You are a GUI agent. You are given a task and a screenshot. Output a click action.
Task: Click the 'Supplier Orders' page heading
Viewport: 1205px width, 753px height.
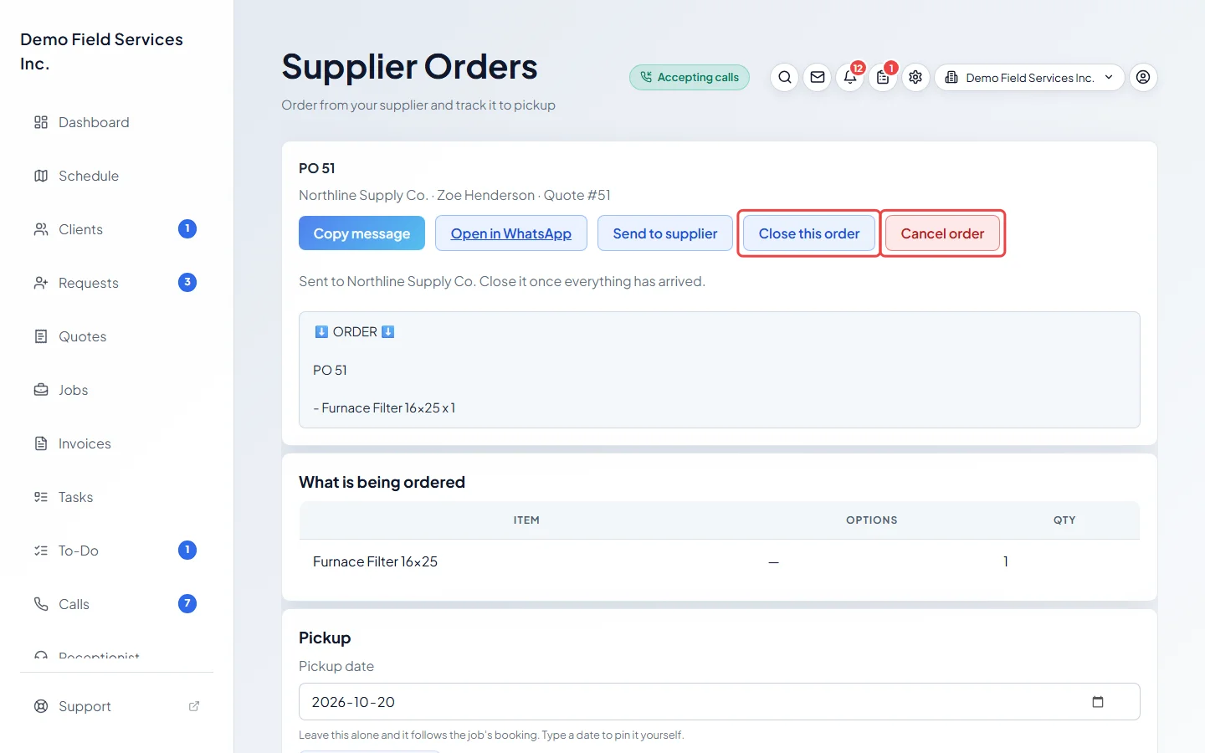(409, 67)
